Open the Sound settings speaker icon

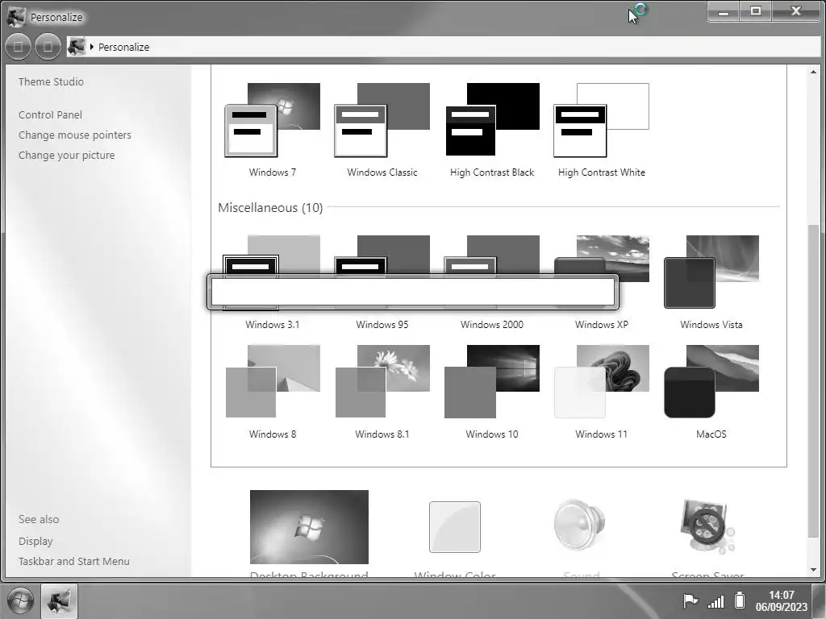[x=579, y=527]
